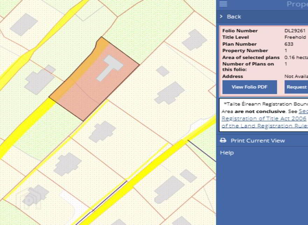Select the orange strip of the highlighted parcel
This screenshot has width=308, height=225.
pos(78,73)
